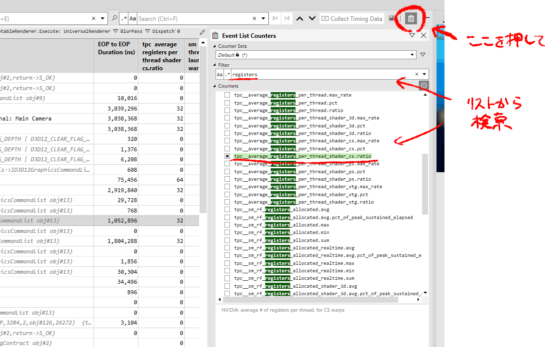Close the Event List Counters panel
Image resolution: width=545 pixels, height=347 pixels.
(x=424, y=35)
